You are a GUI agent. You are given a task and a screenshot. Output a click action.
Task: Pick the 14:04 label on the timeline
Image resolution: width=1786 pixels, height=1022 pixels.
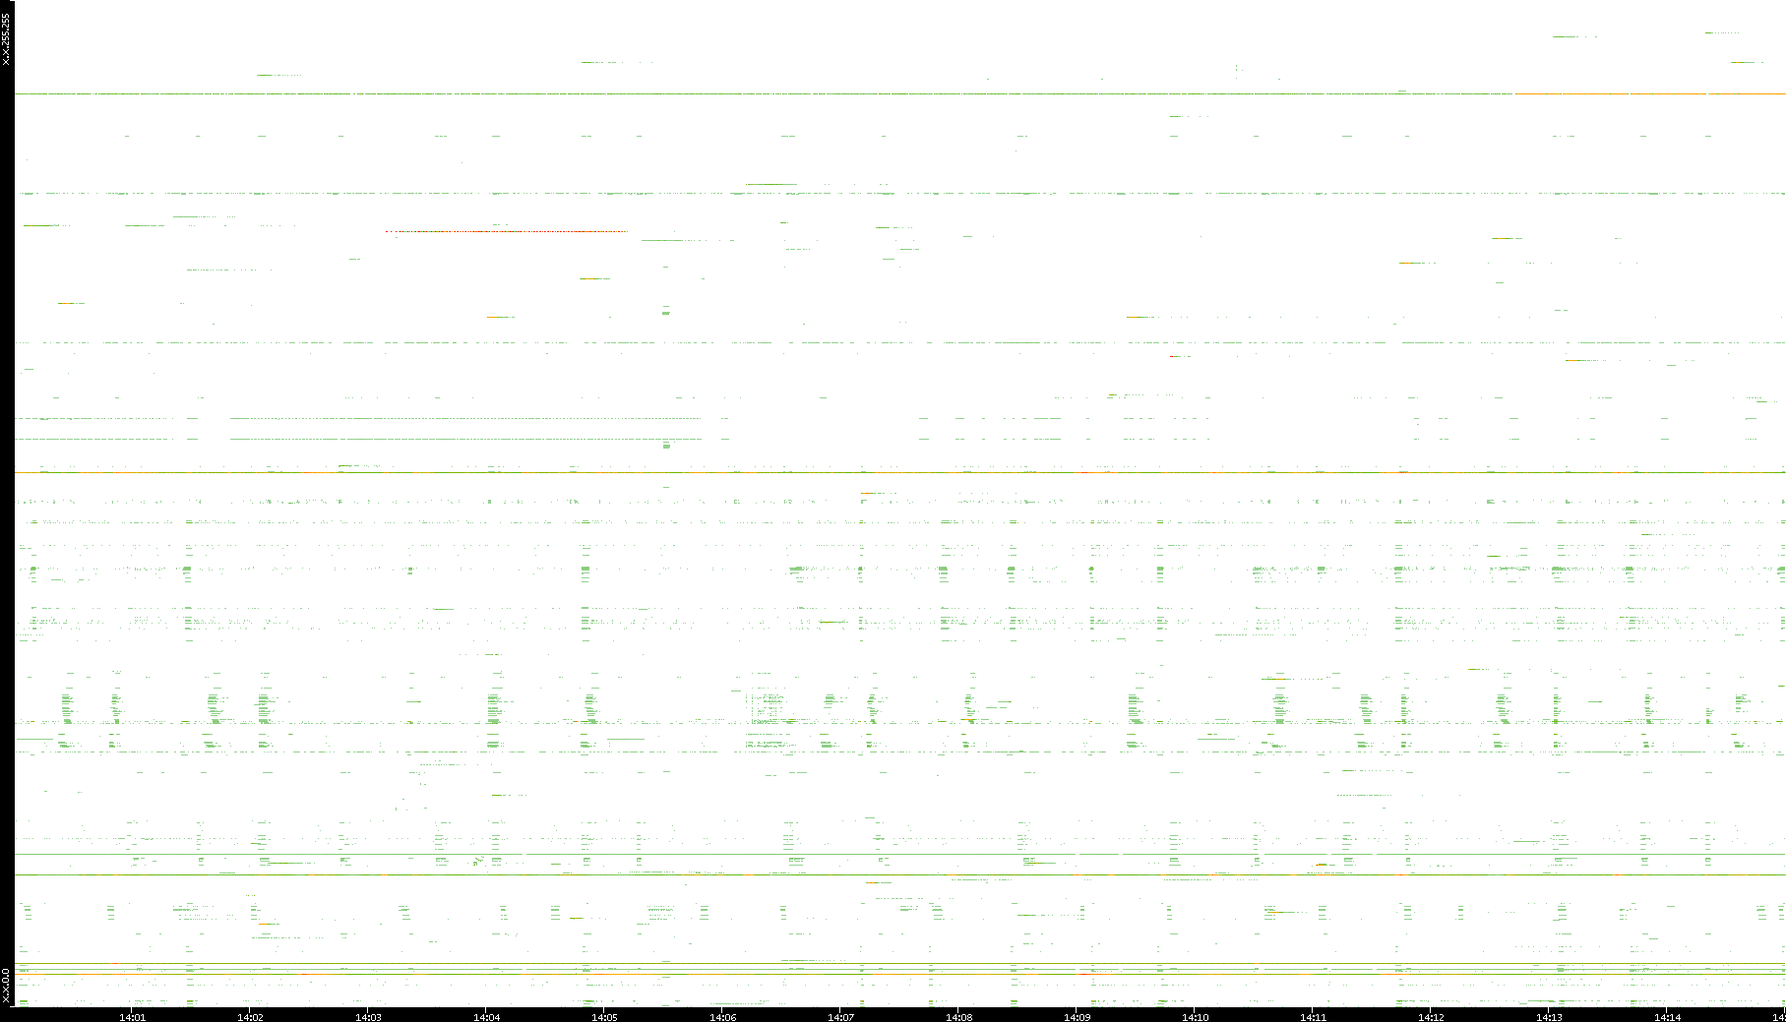click(x=486, y=1017)
